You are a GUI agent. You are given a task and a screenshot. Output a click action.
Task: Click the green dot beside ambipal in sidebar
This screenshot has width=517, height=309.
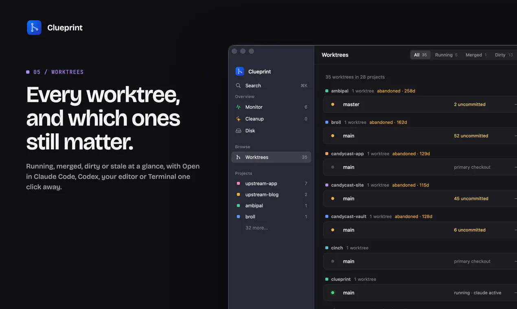(239, 205)
